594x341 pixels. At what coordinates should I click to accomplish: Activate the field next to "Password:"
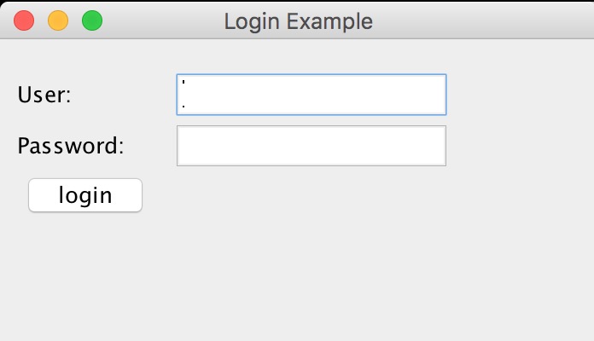(311, 146)
